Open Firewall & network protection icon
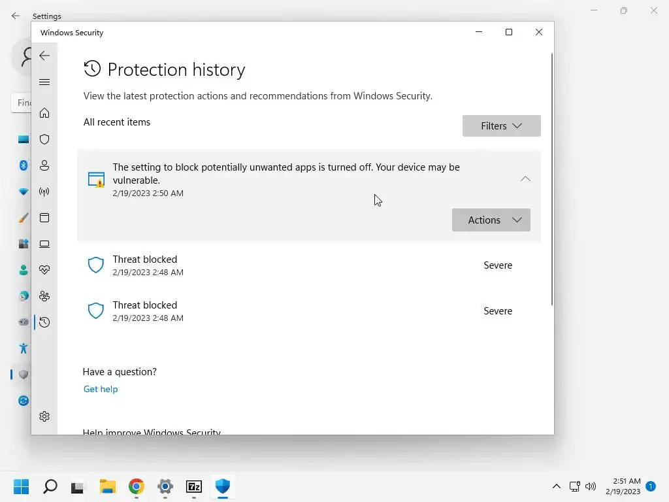This screenshot has width=669, height=502. pos(44,192)
